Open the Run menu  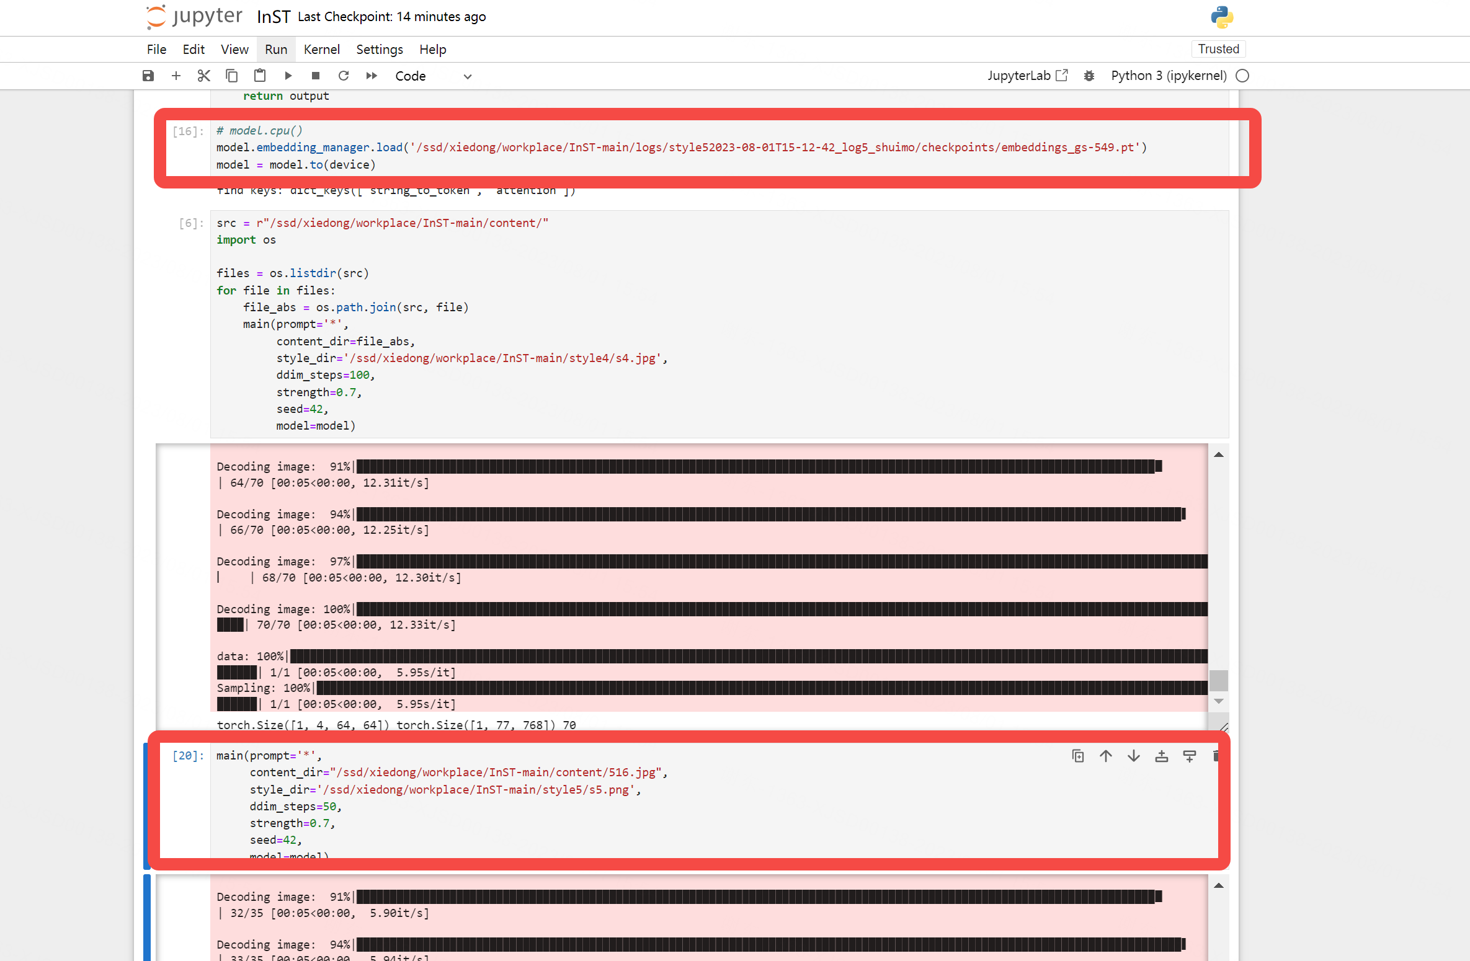coord(276,50)
